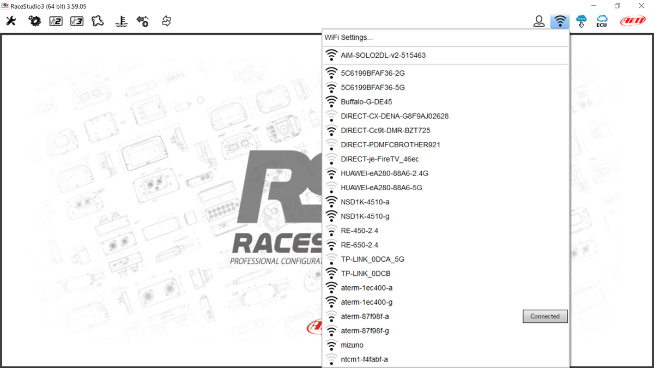The image size is (654, 368).
Task: Select aterm-87f98f-g network
Action: pos(445,330)
